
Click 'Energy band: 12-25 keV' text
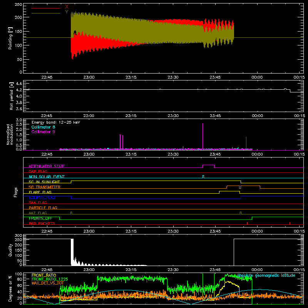tap(56, 122)
